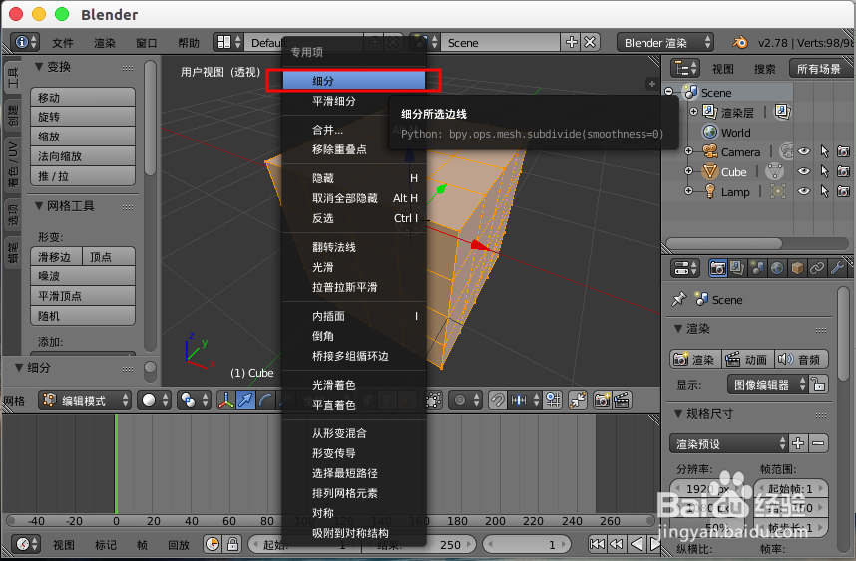Expand the Cube tree item

coord(689,171)
